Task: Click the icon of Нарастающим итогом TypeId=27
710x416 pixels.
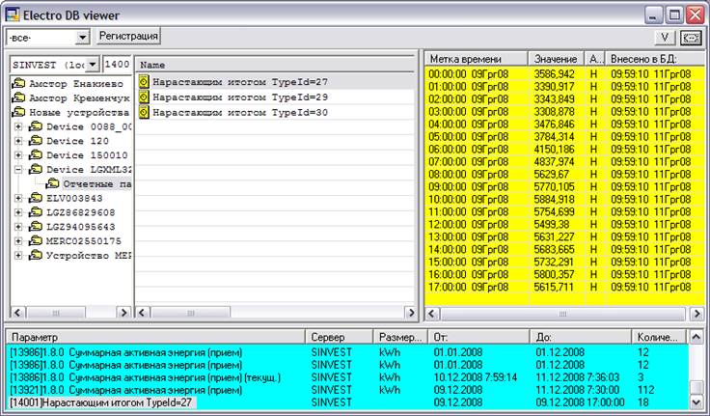Action: [145, 82]
